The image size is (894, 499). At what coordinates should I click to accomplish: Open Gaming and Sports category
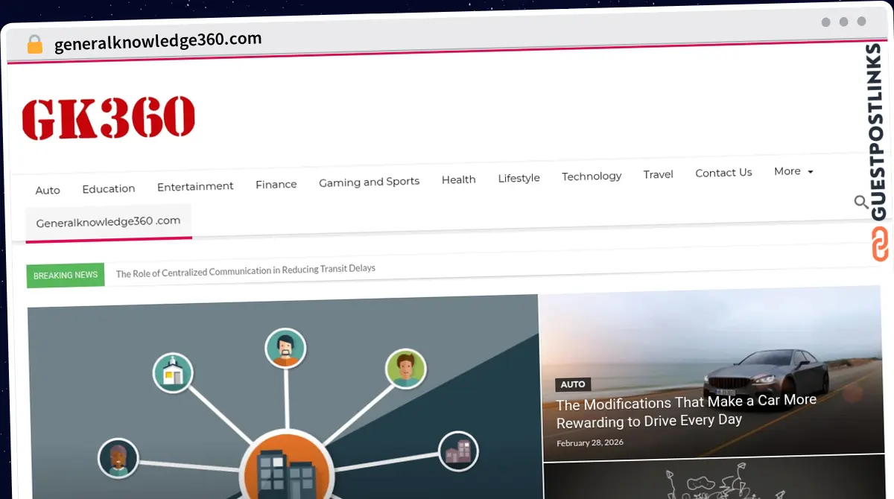coord(370,182)
